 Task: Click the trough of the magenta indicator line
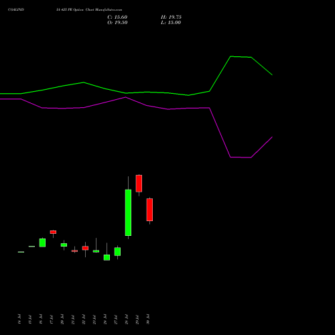(251, 157)
